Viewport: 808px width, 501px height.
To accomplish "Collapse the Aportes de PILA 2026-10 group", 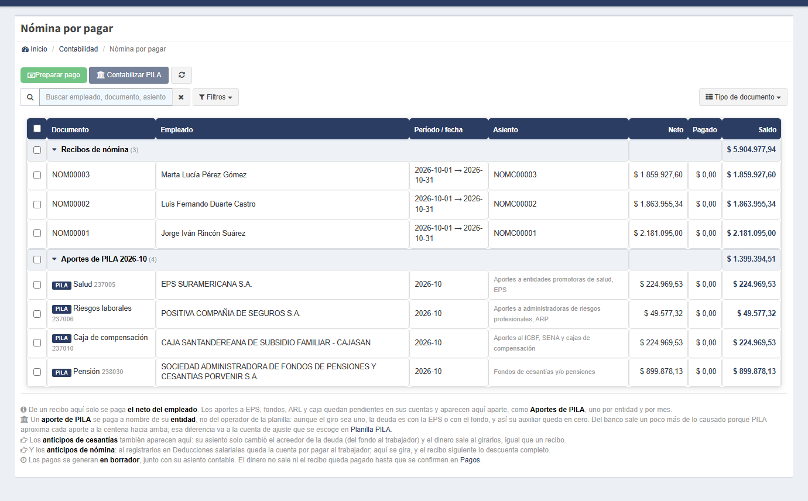I will [x=54, y=259].
